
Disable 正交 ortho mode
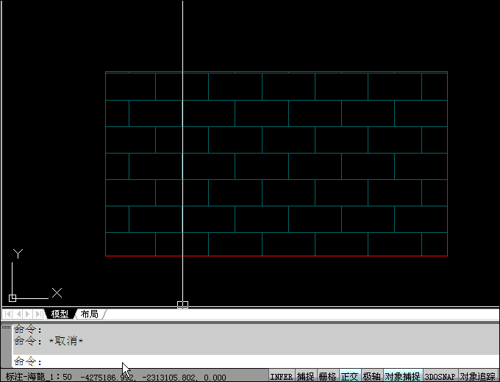pyautogui.click(x=350, y=376)
